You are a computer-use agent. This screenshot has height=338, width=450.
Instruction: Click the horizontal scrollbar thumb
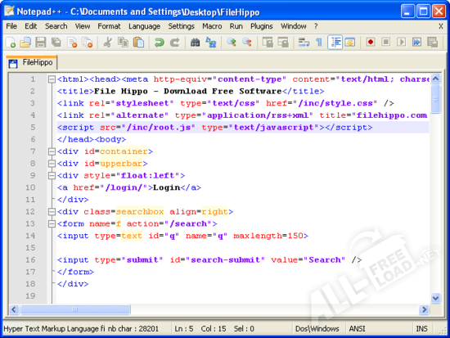click(75, 309)
